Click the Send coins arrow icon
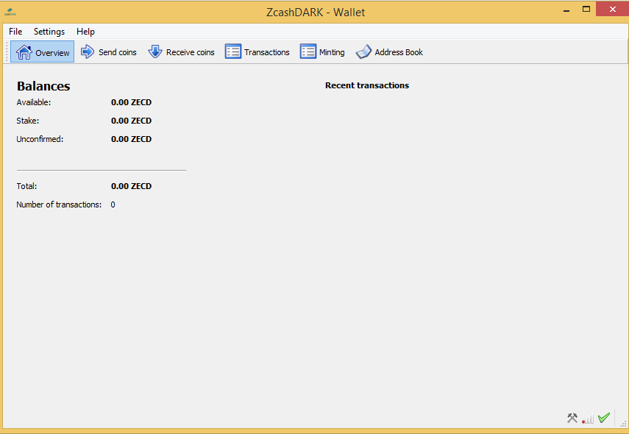Screen dimensions: 629x434 pos(87,51)
